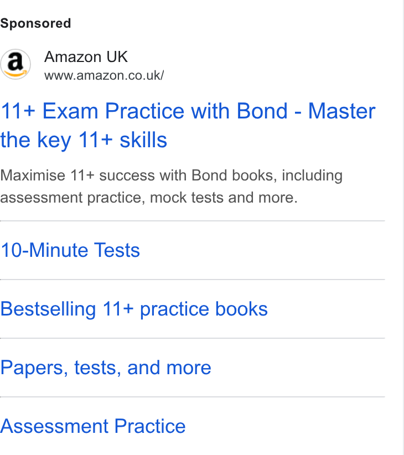404x455 pixels.
Task: Open the Amazon UK advertiser name
Action: pos(86,56)
